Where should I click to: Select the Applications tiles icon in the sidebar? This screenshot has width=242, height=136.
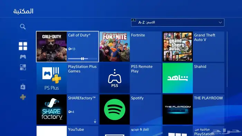pos(23,67)
